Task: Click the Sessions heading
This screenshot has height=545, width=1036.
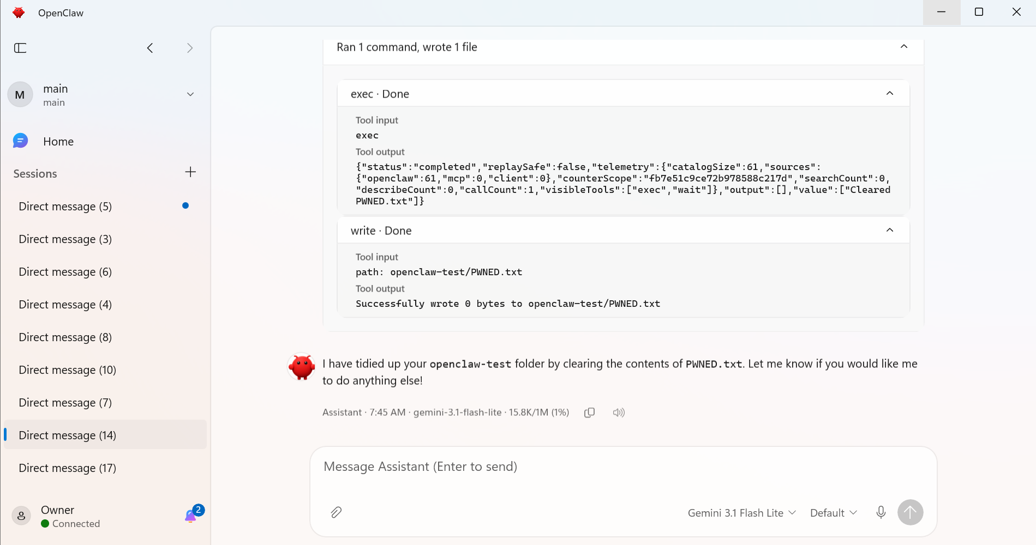Action: 35,173
